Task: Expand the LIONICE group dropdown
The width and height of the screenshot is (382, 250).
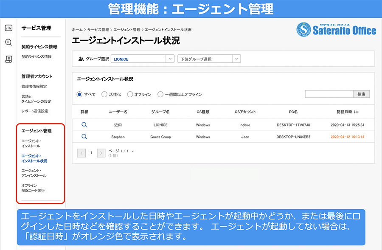Action: pyautogui.click(x=143, y=59)
